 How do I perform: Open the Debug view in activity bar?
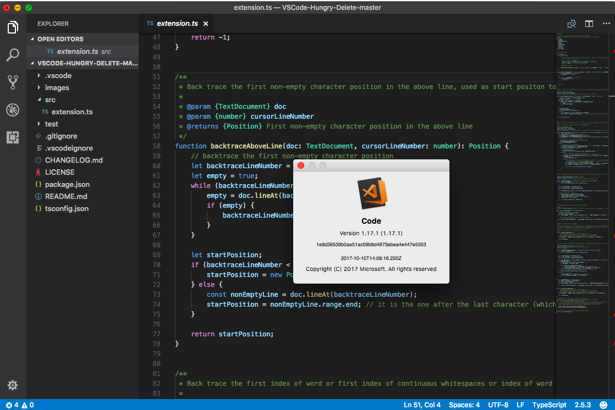(x=13, y=110)
